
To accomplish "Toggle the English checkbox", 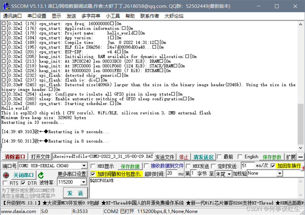I will 240,156.
